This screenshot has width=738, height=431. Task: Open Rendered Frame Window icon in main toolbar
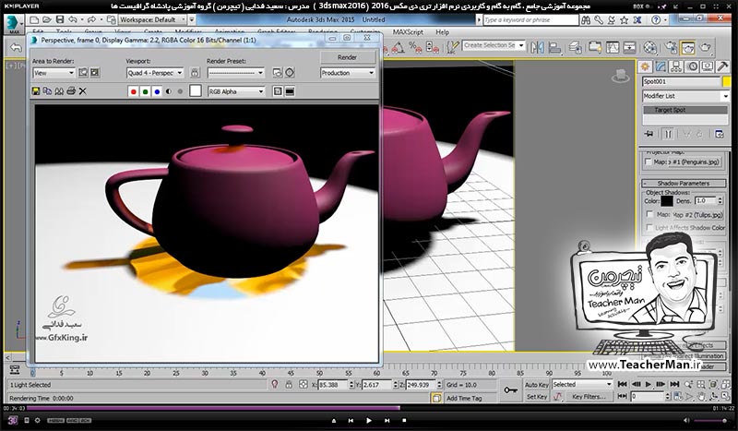pos(688,47)
